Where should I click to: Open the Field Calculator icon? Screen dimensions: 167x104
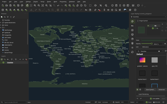116,5
